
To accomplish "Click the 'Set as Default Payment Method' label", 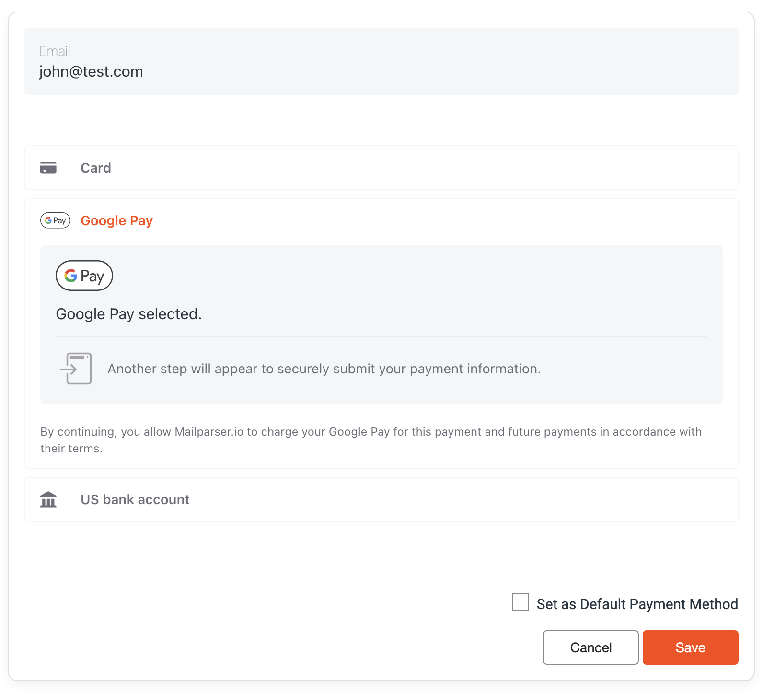I will click(x=637, y=604).
